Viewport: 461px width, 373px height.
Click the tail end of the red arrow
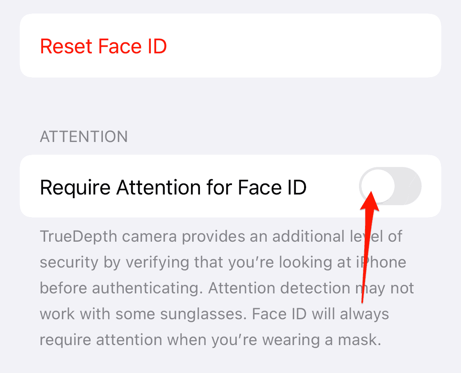coord(362,302)
